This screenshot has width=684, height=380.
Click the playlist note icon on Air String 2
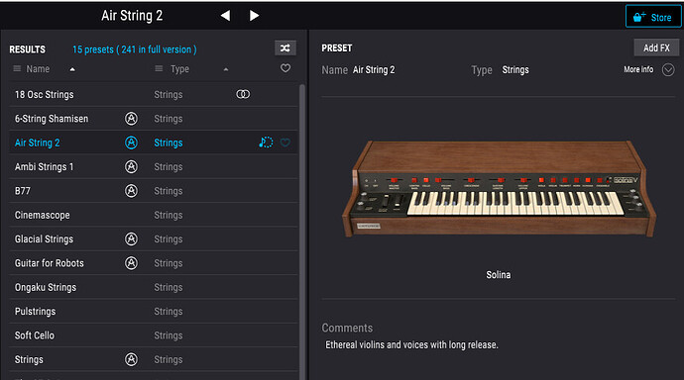[266, 142]
